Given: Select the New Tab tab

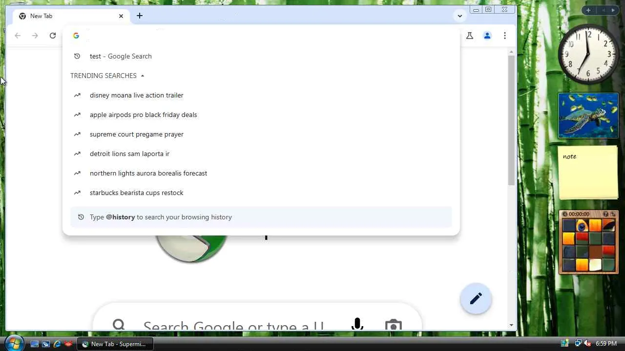Looking at the screenshot, I should pyautogui.click(x=71, y=16).
